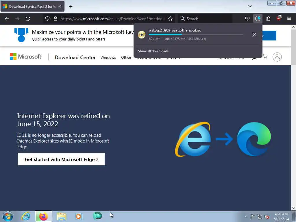Open the Firefox hamburger menu
The height and width of the screenshot is (222, 296).
289,19
